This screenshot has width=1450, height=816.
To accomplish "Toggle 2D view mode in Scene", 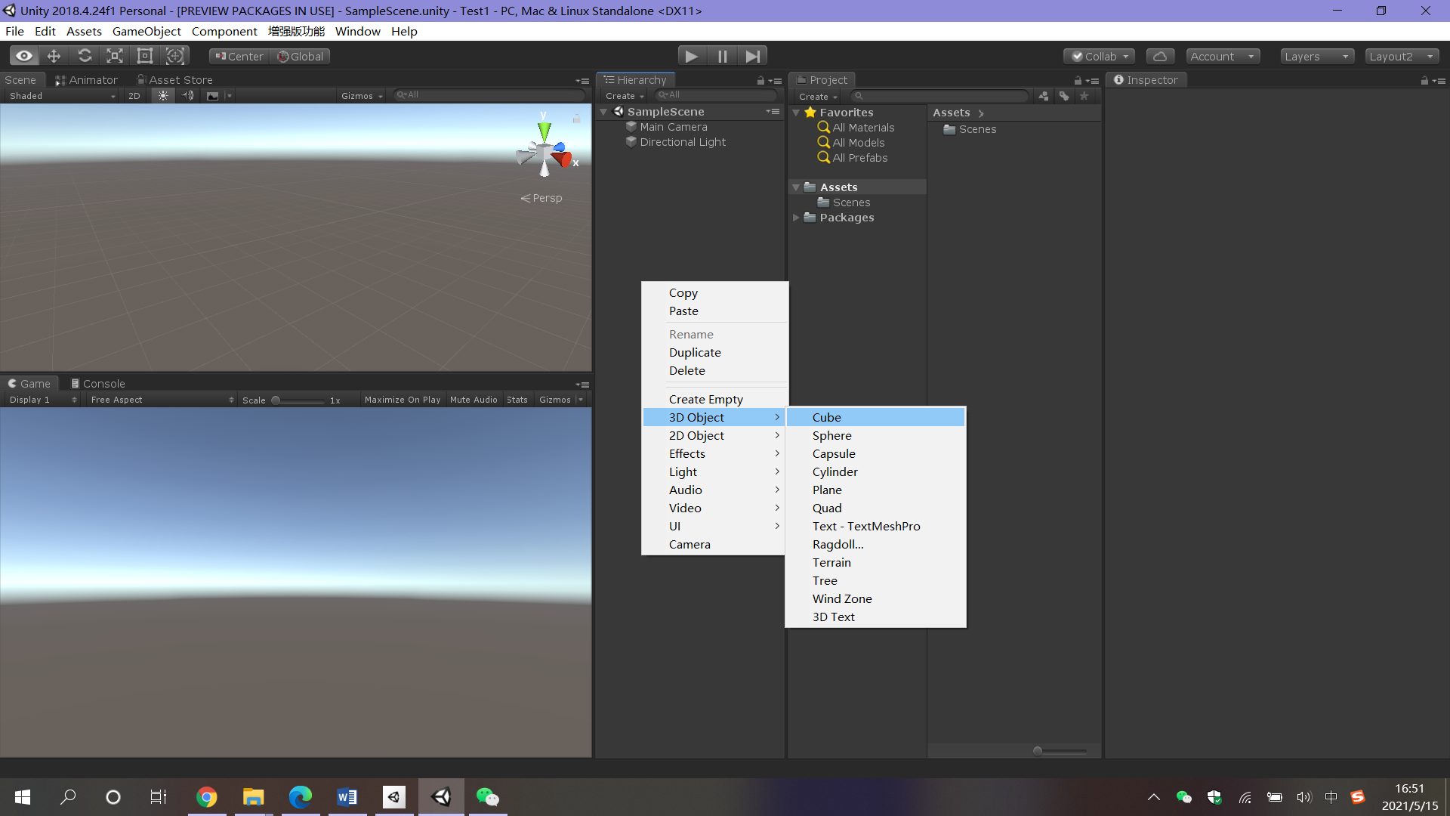I will (x=134, y=96).
